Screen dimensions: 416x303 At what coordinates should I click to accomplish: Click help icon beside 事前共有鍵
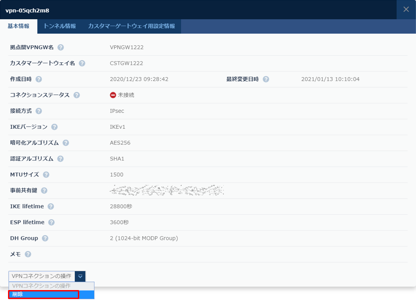tap(44, 191)
